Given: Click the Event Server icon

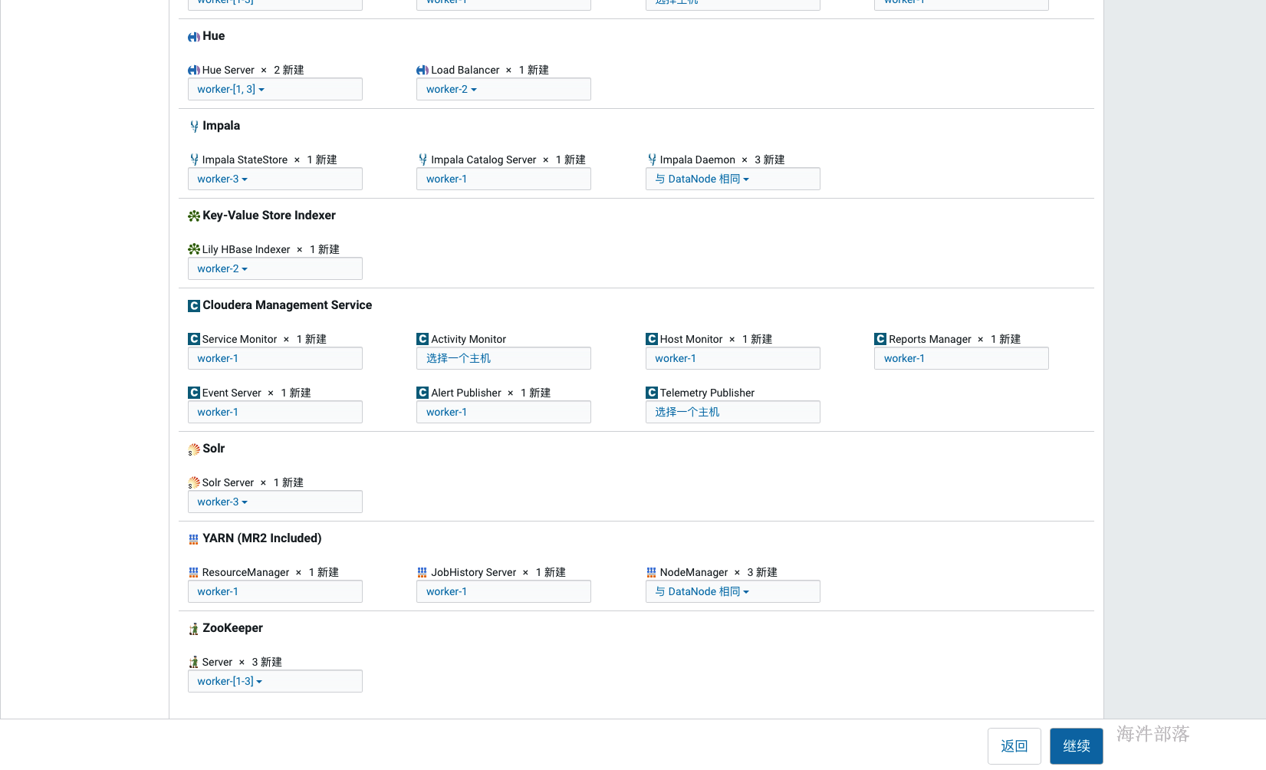Looking at the screenshot, I should [194, 393].
